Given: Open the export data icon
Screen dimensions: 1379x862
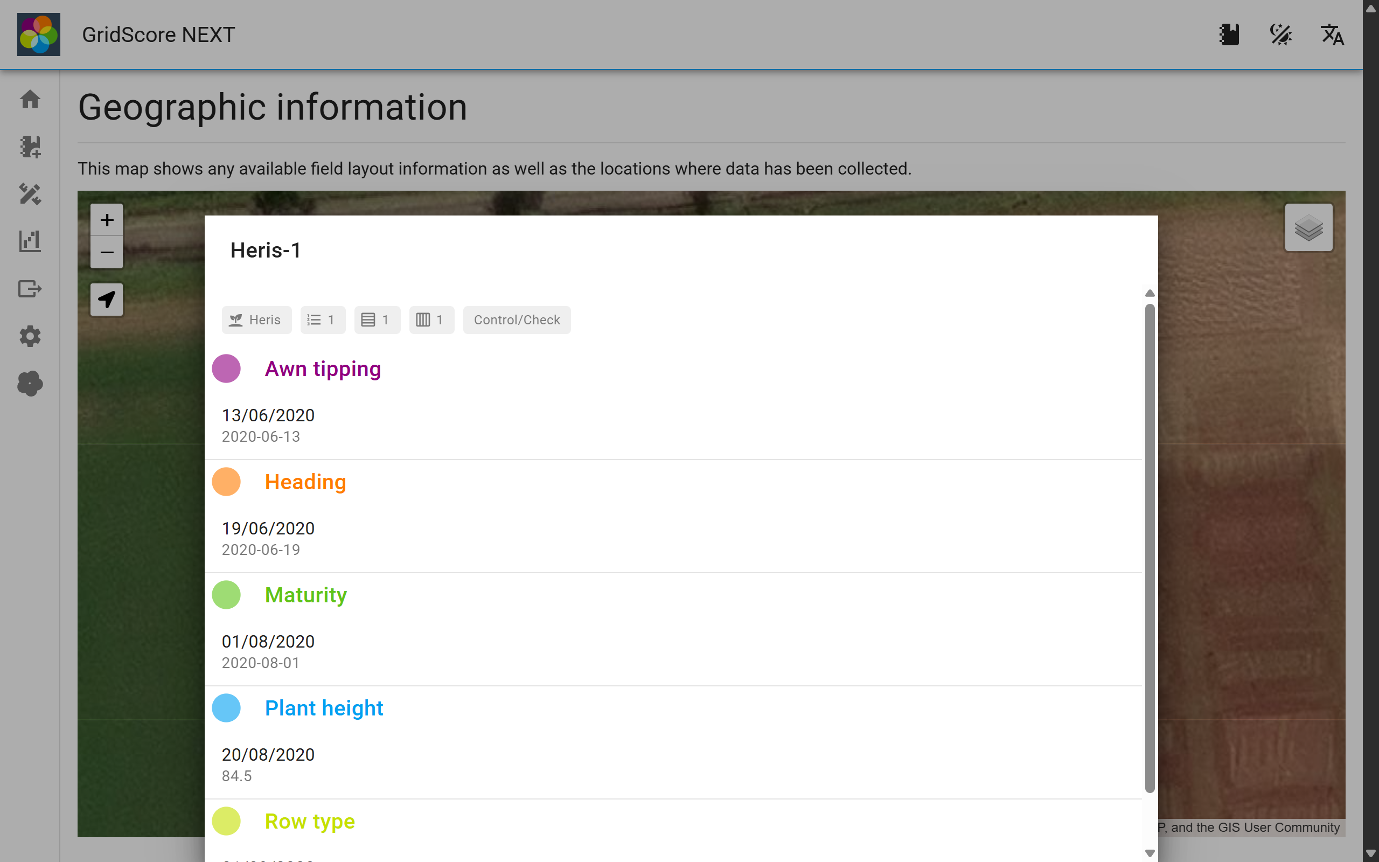Looking at the screenshot, I should pos(30,288).
